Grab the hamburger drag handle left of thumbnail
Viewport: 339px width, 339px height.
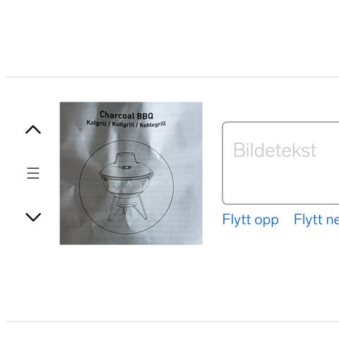pos(33,173)
